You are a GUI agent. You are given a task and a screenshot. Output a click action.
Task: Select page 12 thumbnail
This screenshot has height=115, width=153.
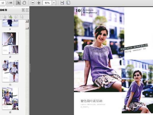[x=10, y=99]
